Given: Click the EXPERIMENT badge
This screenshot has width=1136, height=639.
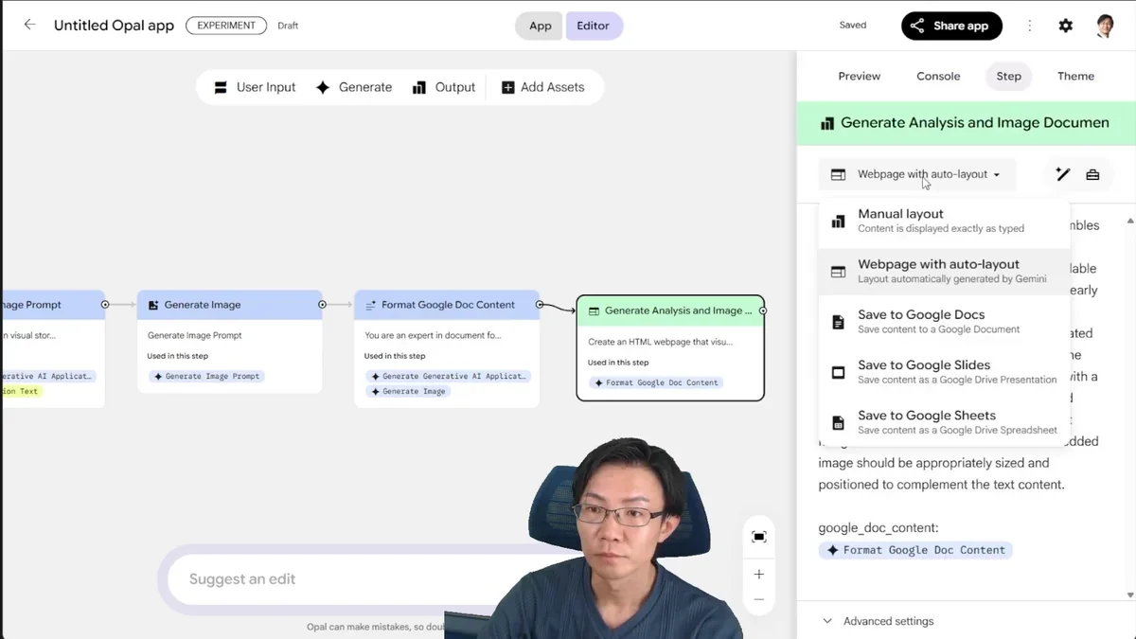Looking at the screenshot, I should tap(226, 26).
